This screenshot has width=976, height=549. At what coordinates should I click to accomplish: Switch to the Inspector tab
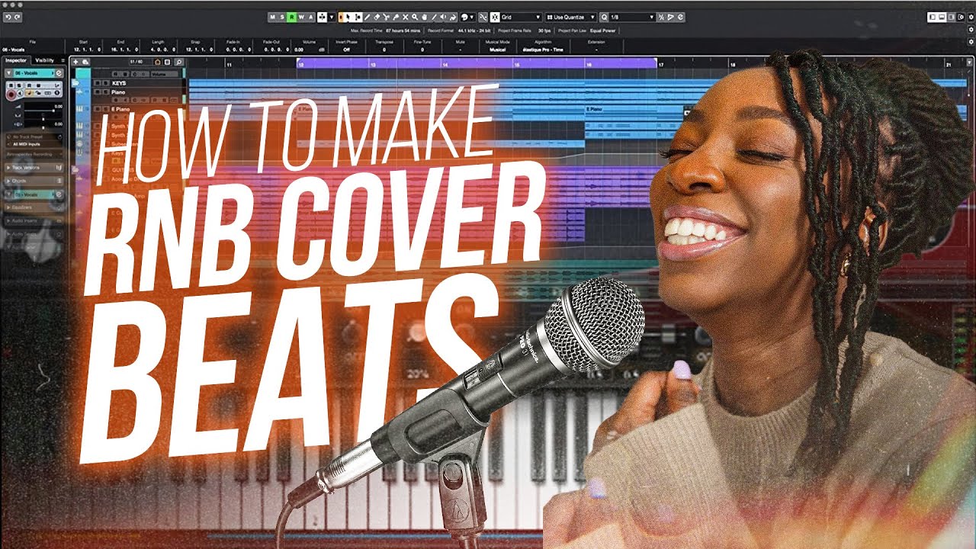(16, 60)
